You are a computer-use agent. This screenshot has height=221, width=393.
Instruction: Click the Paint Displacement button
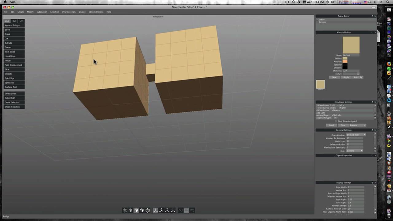click(14, 65)
